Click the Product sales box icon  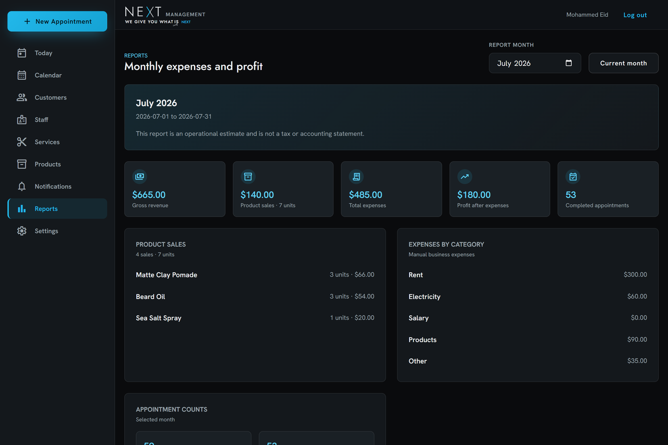pos(248,176)
